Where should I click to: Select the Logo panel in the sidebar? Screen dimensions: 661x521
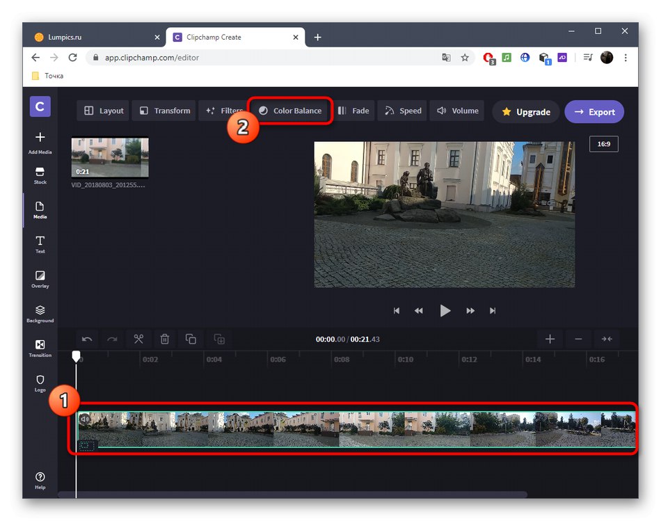pos(40,383)
